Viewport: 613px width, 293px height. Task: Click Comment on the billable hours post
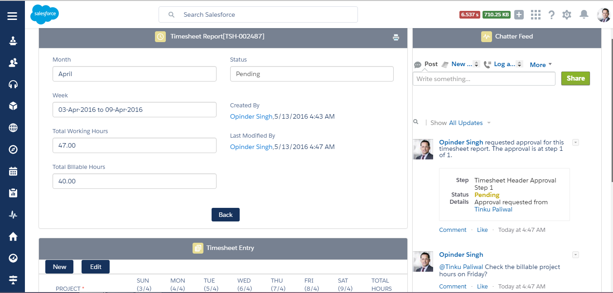point(453,286)
